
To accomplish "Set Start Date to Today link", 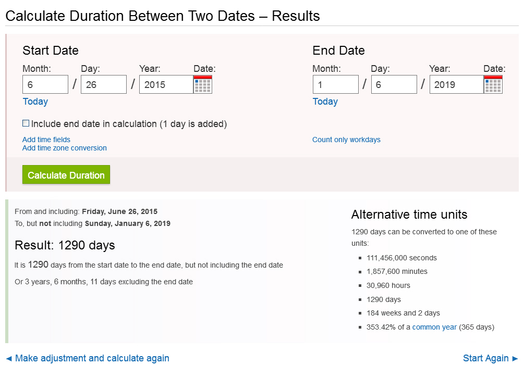I will 35,102.
